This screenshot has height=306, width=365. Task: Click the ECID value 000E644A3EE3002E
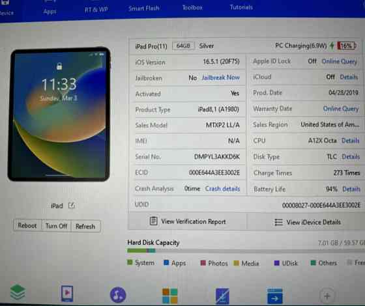coord(214,173)
